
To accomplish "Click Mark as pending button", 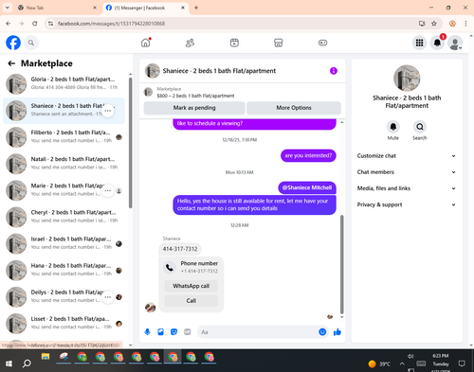I will (x=194, y=108).
